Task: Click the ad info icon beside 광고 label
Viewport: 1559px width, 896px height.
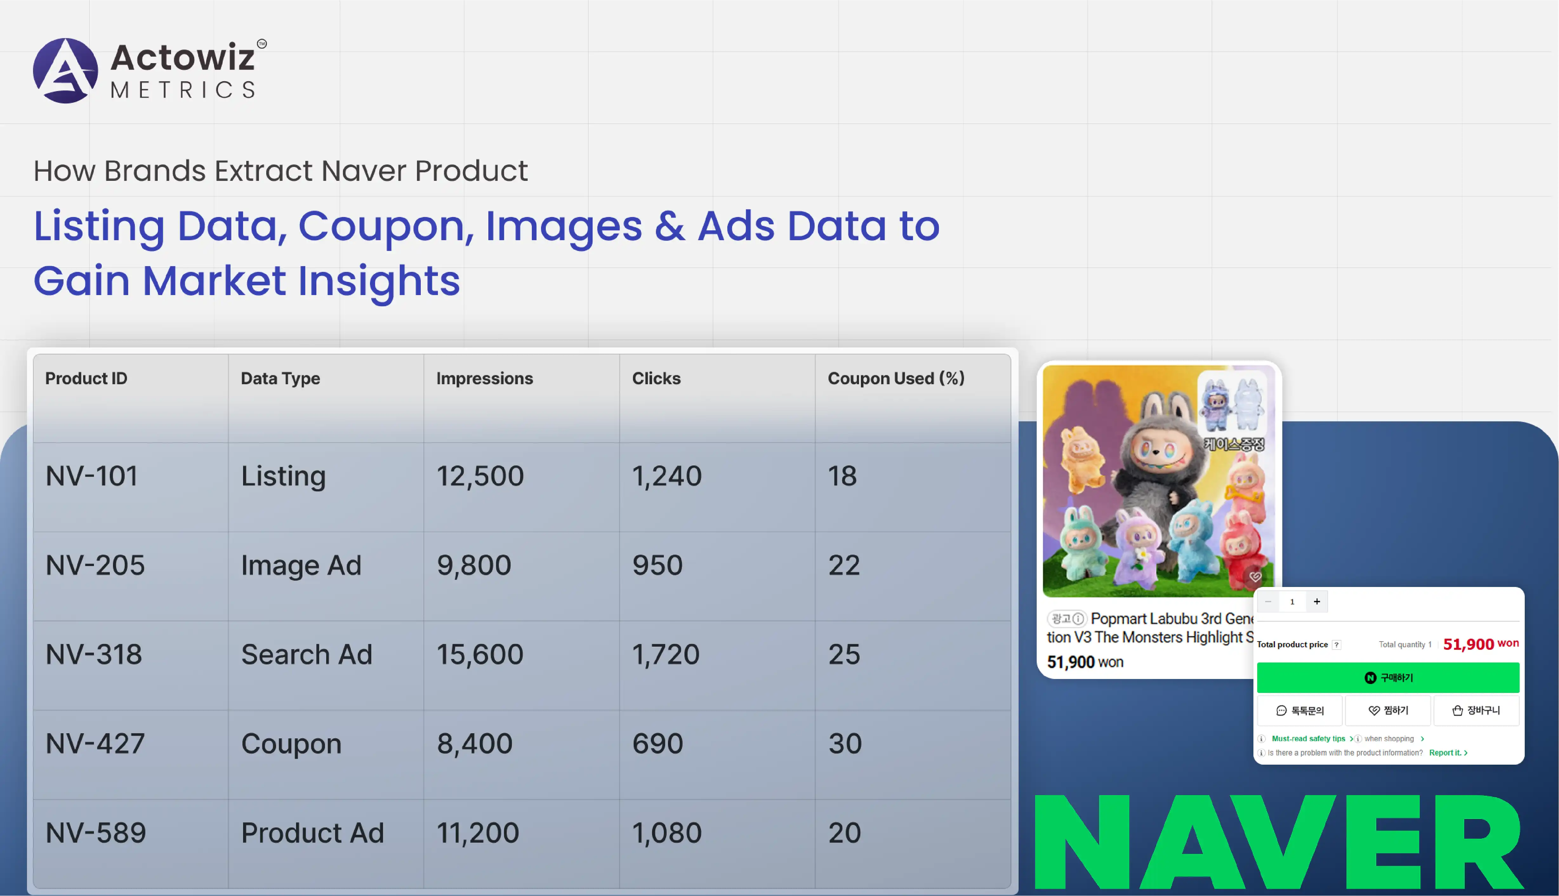Action: (x=1078, y=618)
